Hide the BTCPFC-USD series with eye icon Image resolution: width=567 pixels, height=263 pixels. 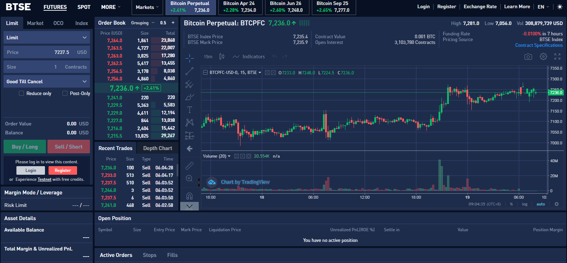click(267, 73)
